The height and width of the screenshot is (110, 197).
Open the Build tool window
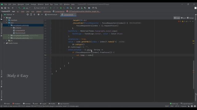point(35,104)
